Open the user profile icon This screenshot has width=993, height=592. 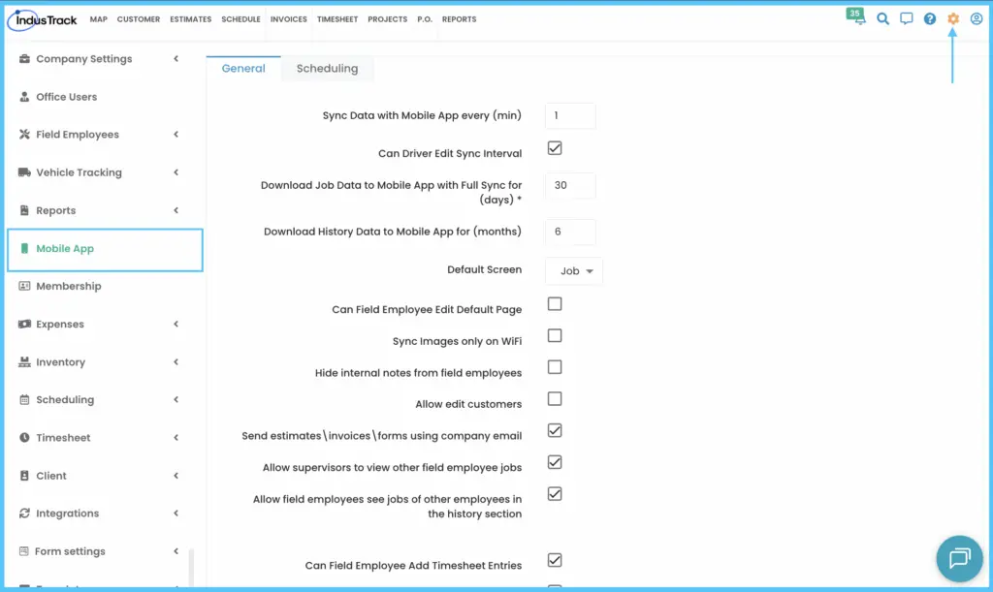(977, 19)
